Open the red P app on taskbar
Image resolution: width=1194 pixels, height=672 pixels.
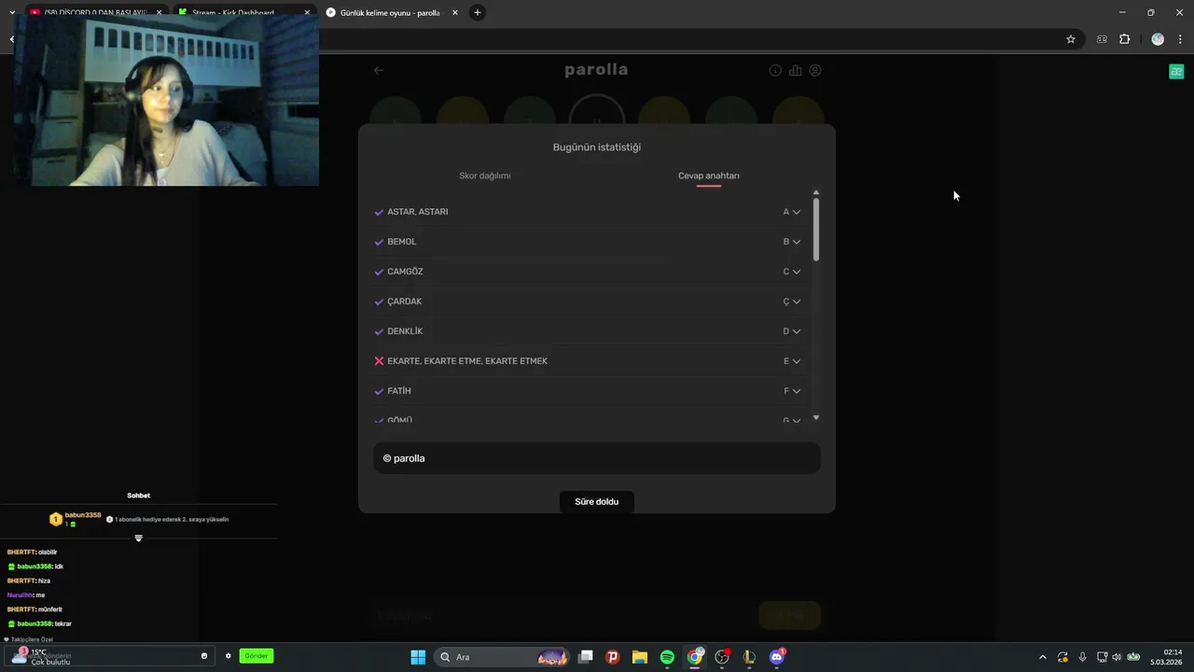pyautogui.click(x=613, y=657)
